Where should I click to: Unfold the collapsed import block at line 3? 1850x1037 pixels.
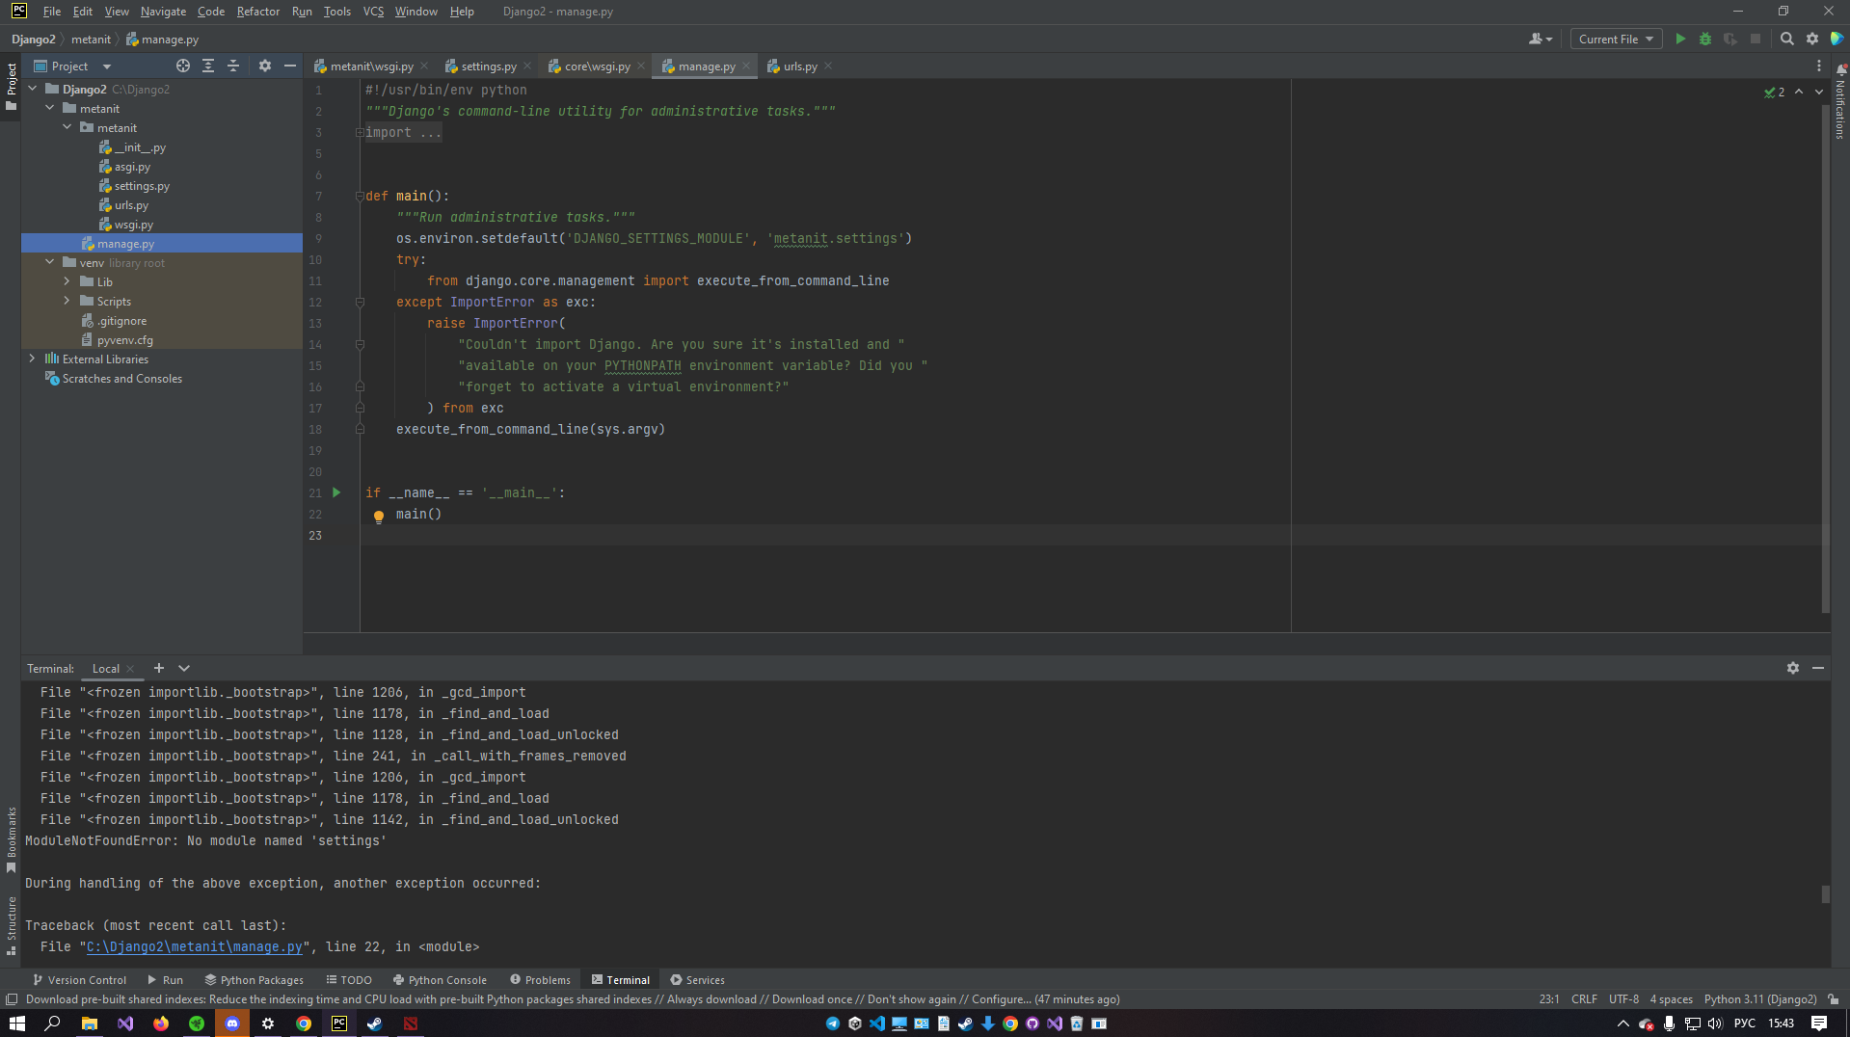point(360,133)
